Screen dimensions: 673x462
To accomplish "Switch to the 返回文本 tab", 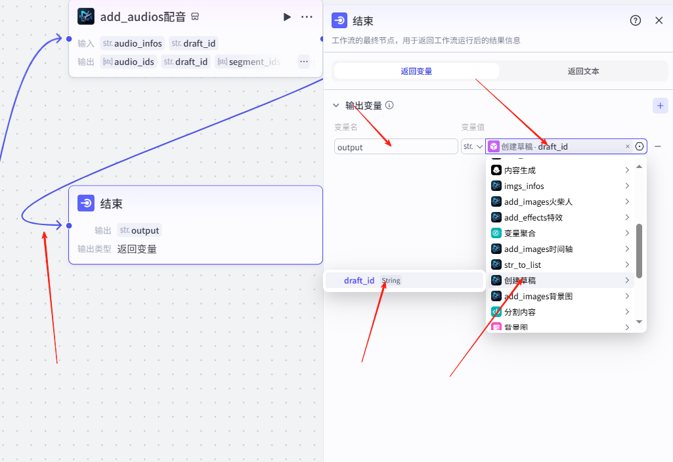I will (583, 71).
